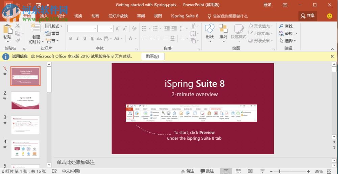Viewport: 338px width, 174px height.
Task: Open the Animations (动画) ribbon tab
Action: [95, 16]
